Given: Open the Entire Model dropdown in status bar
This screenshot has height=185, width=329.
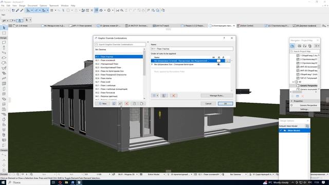Looking at the screenshot, I should point(164,175).
